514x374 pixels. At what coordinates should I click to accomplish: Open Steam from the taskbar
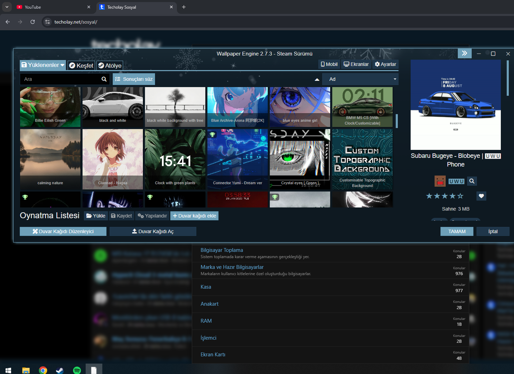tap(60, 370)
